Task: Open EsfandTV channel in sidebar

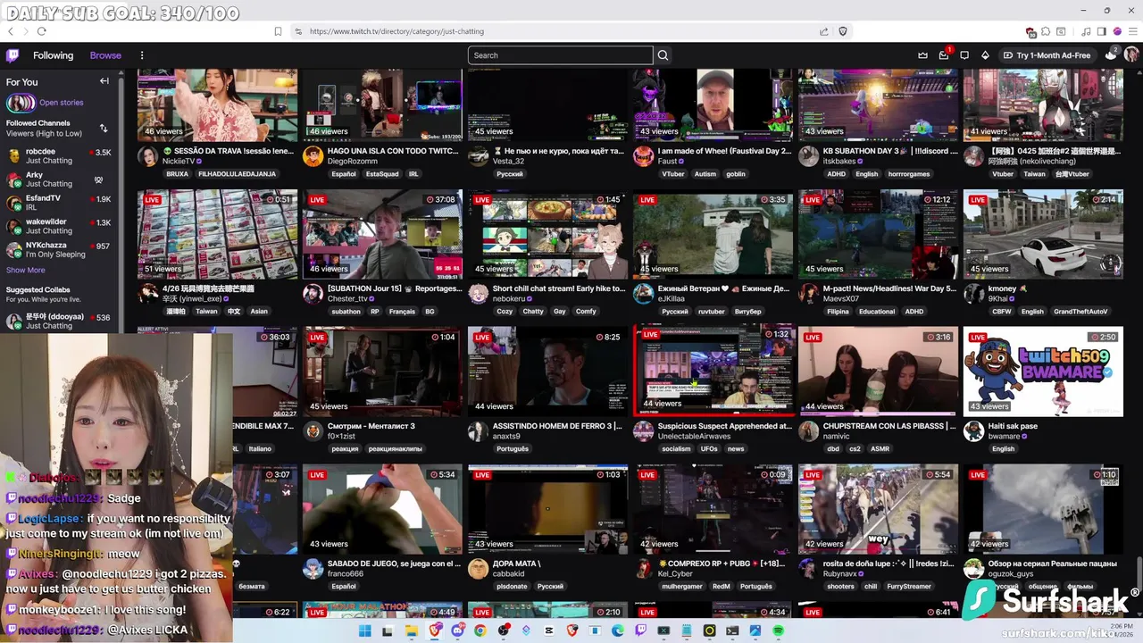Action: tap(59, 203)
